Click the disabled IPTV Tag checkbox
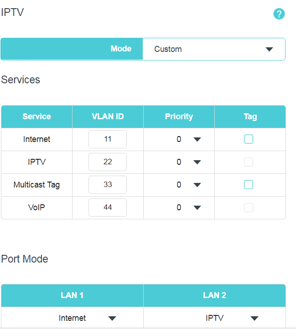This screenshot has height=329, width=296. coord(249,162)
